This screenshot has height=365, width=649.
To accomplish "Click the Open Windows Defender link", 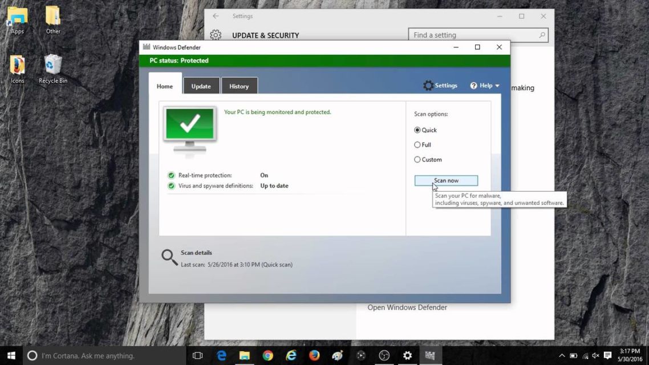I will (x=407, y=307).
